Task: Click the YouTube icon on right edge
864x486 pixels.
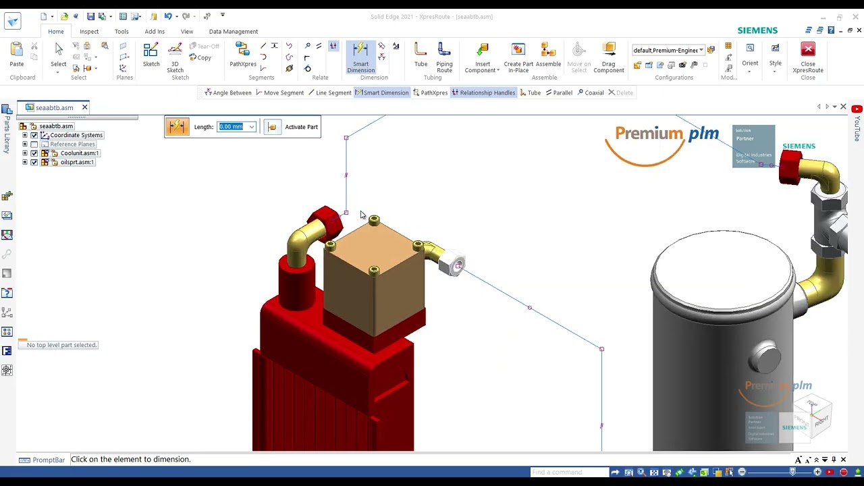Action: [857, 109]
